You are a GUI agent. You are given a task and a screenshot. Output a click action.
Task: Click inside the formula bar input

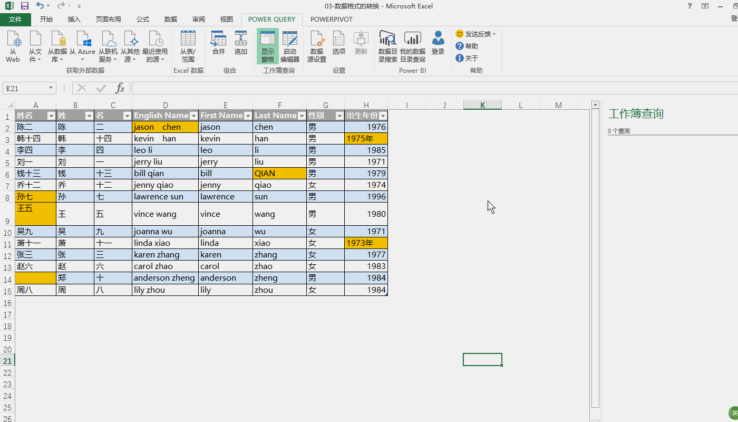tap(422, 88)
